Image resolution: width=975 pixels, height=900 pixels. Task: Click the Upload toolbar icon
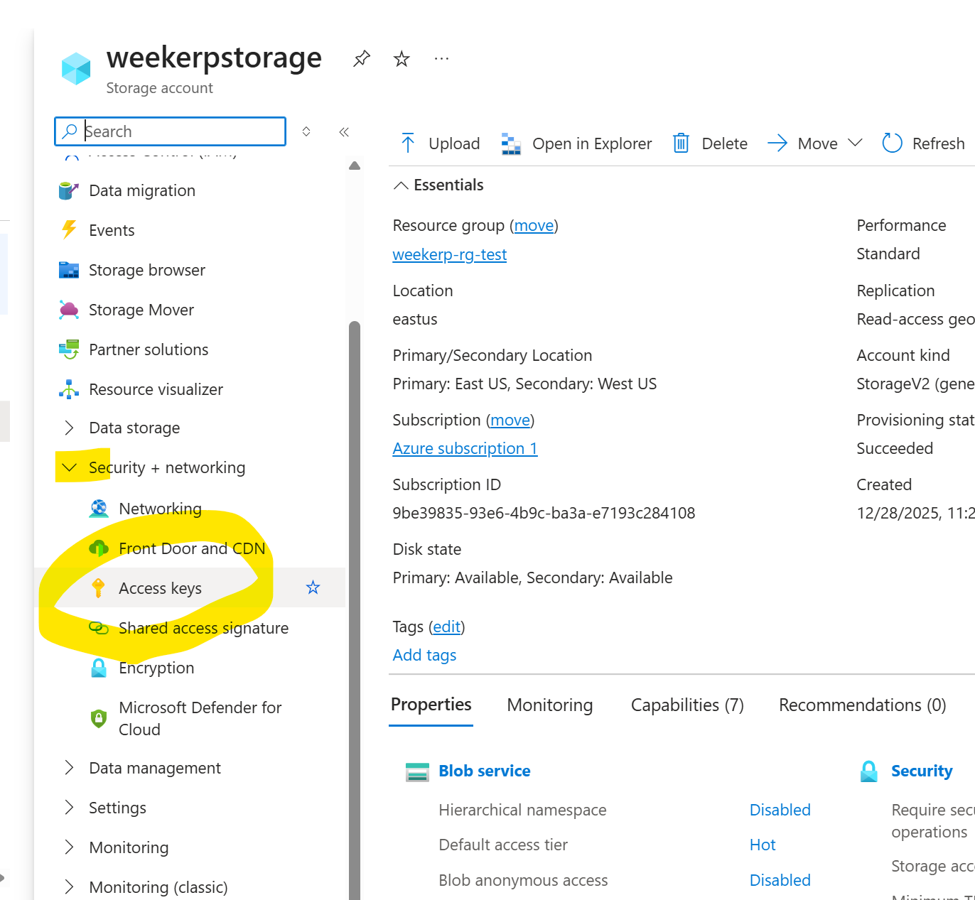coord(408,143)
